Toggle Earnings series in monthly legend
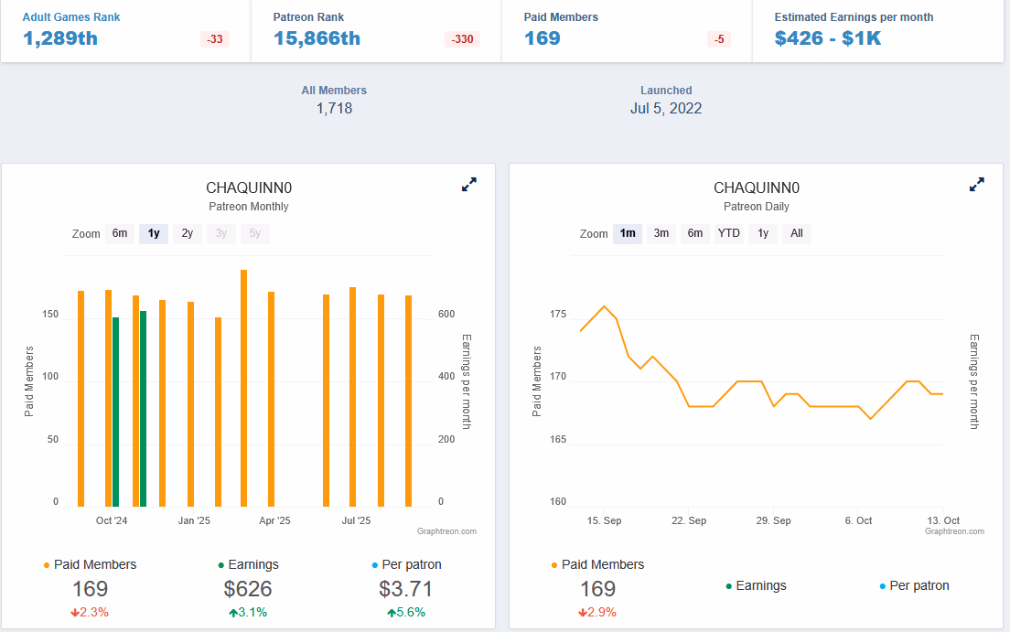Screen dimensions: 1010x632 click(248, 564)
